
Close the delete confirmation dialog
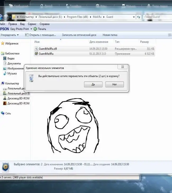(123, 68)
